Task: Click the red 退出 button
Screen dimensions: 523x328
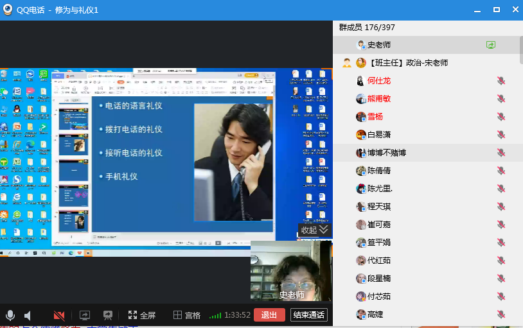Action: coord(269,315)
